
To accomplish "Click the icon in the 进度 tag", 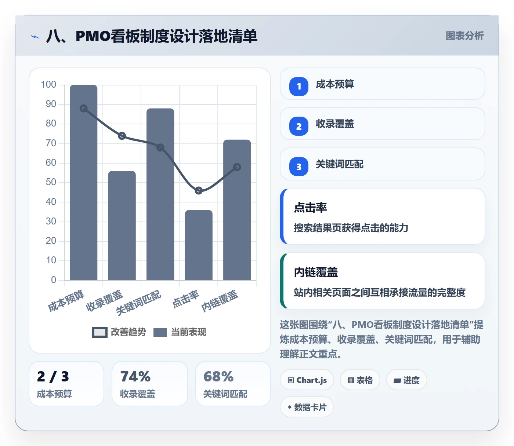I will (x=397, y=380).
